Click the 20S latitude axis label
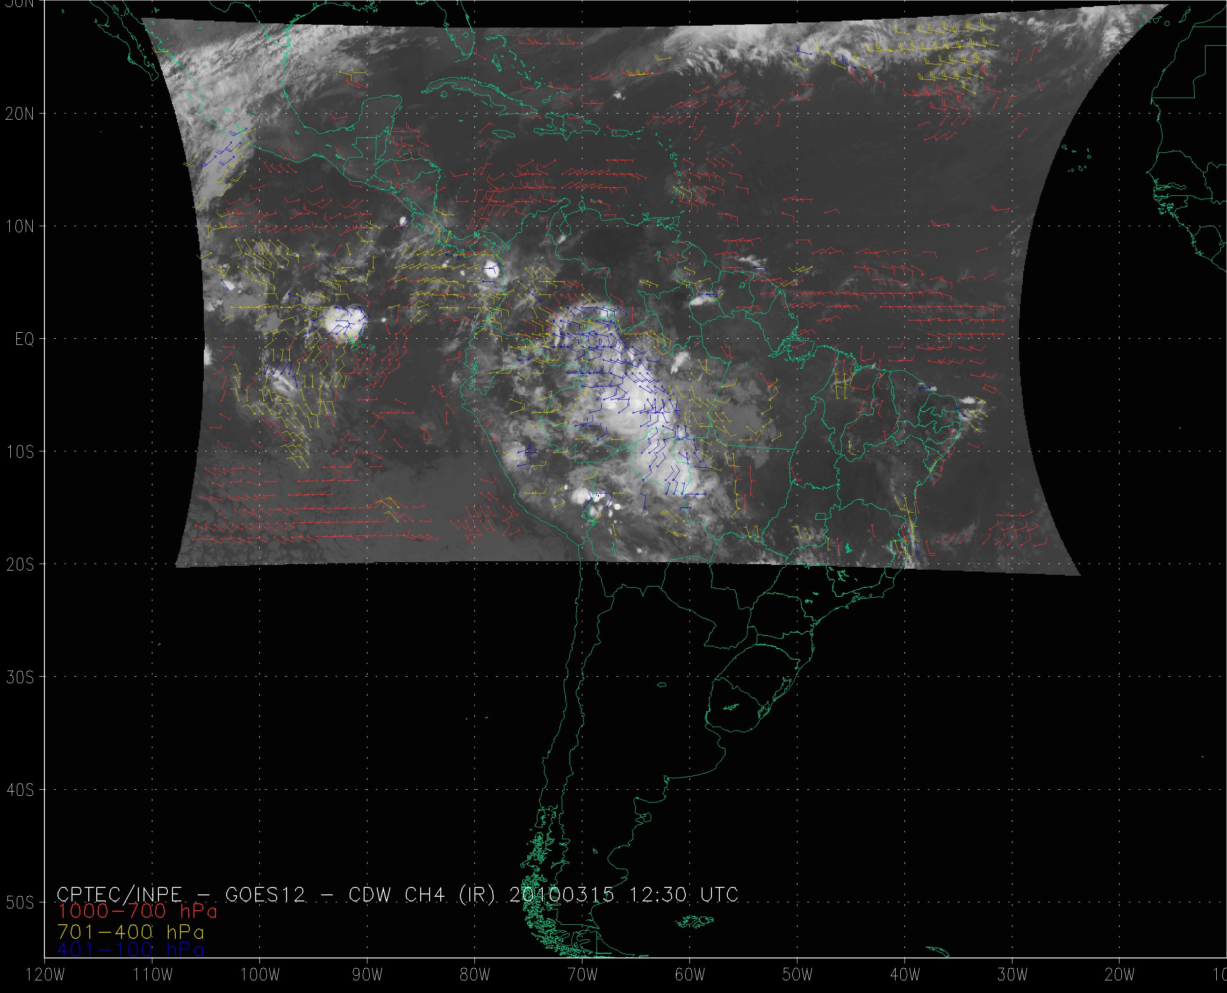 [20, 564]
